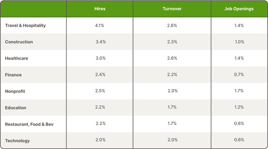Click Finance's 0.7% Job Openings cell
This screenshot has height=149, width=268.
click(x=239, y=74)
